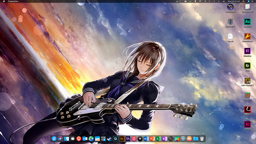The height and width of the screenshot is (144, 256).
Task: Open the Trash in dock
Action: (x=202, y=139)
